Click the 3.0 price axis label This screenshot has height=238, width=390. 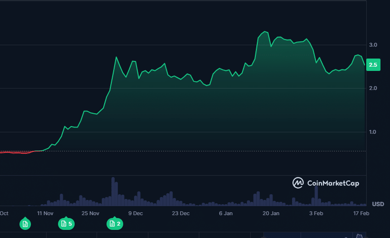pyautogui.click(x=373, y=45)
